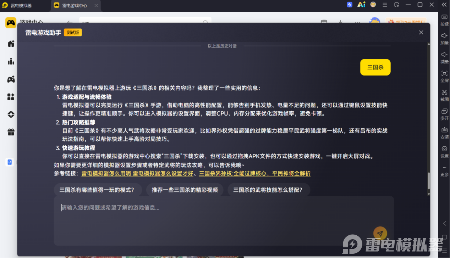
Task: Open the ranking chart icon in sidebar
Action: (11, 61)
